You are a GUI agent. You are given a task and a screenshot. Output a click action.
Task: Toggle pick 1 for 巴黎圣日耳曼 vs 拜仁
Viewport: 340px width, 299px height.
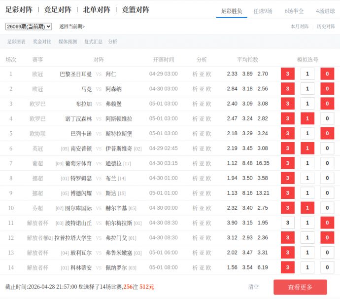(307, 74)
